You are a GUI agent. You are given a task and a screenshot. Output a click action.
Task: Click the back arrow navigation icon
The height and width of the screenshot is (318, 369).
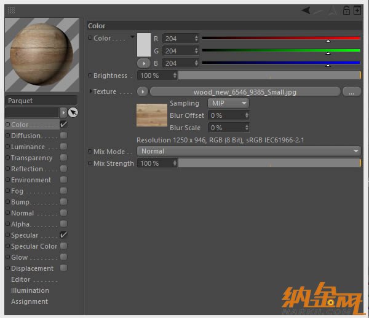(306, 10)
